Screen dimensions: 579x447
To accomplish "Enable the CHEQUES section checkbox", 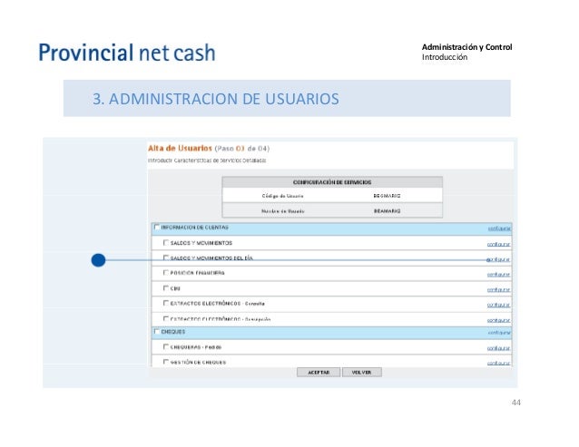I will 157,331.
